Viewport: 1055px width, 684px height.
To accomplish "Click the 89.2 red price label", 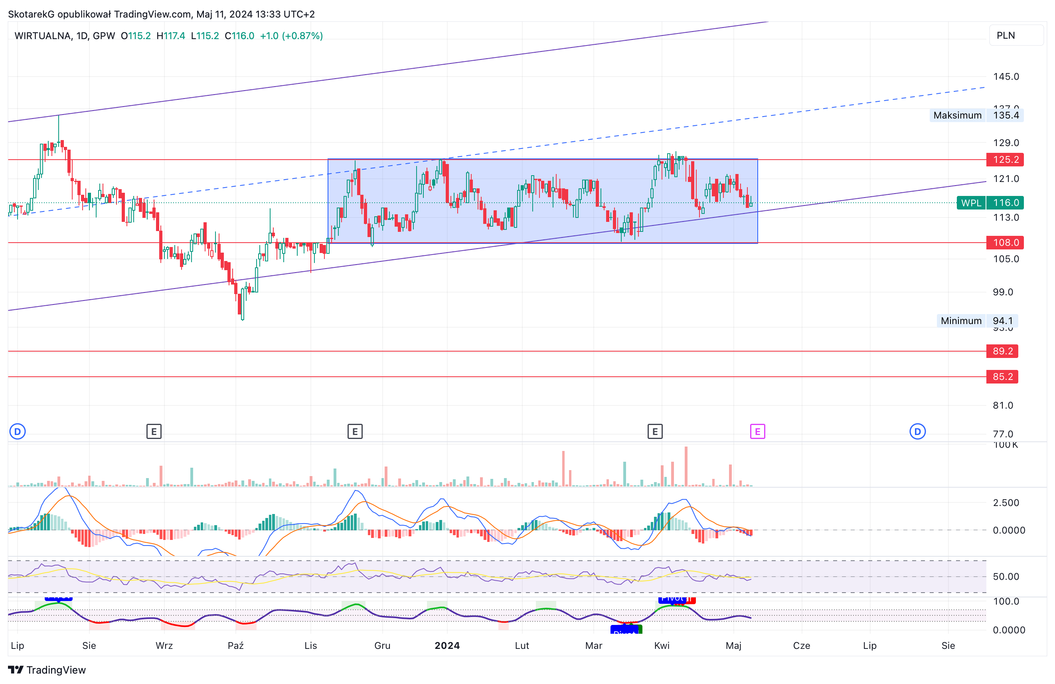I will point(1002,351).
